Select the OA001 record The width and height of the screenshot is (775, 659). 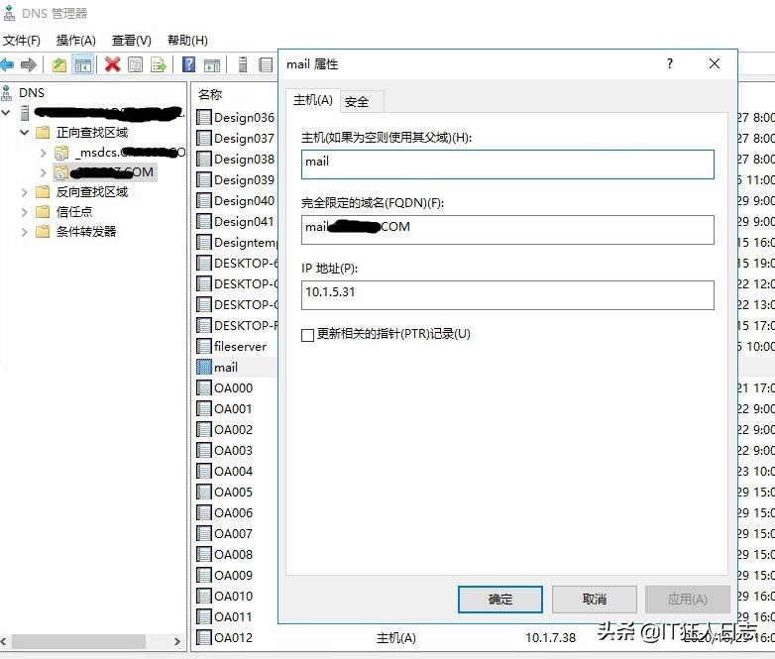(x=225, y=408)
